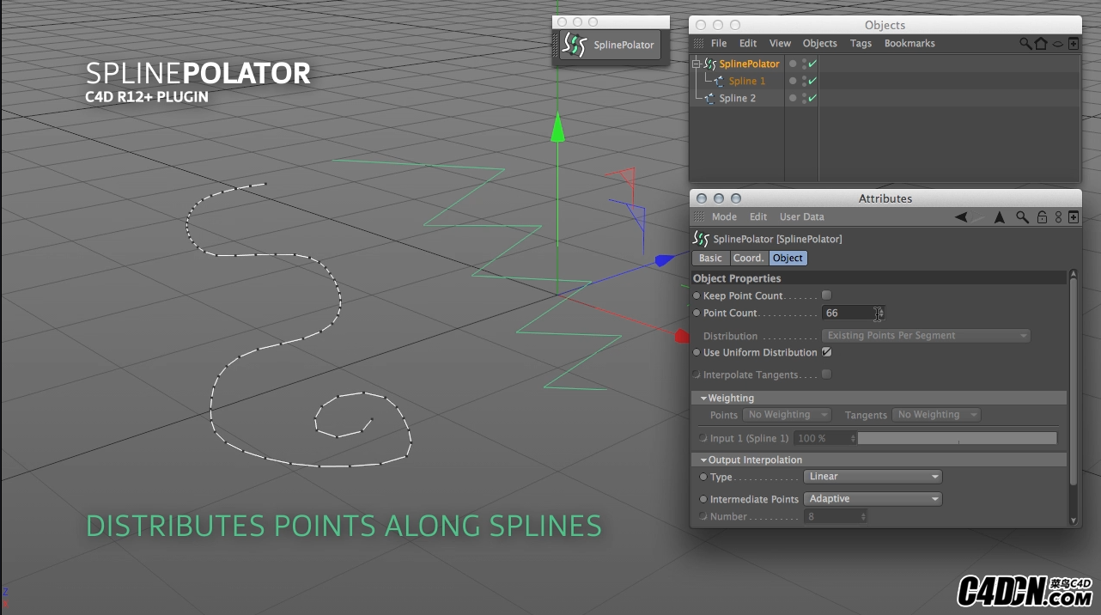Image resolution: width=1101 pixels, height=615 pixels.
Task: Toggle the SplinePolator green enable checkmark
Action: [x=812, y=64]
